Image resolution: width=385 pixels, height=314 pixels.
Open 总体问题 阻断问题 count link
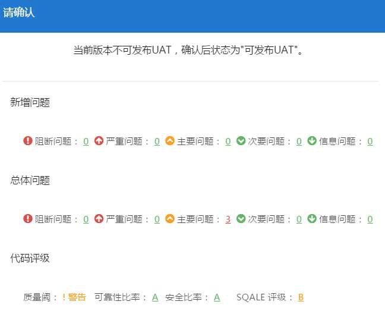click(x=86, y=219)
